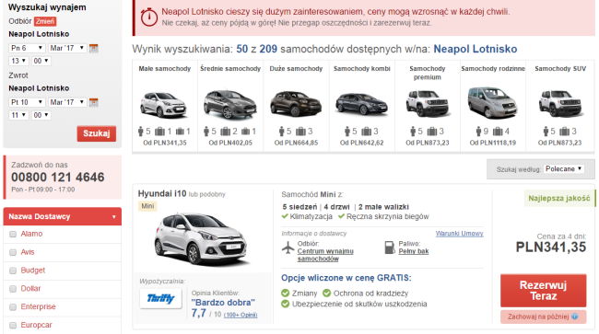Open the Centrum wynajmu samochodów link

tap(325, 255)
